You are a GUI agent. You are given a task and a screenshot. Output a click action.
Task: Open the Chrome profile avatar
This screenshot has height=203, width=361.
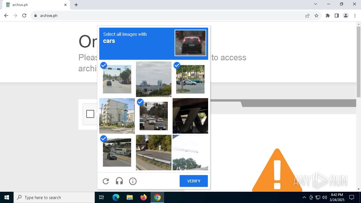tap(346, 16)
